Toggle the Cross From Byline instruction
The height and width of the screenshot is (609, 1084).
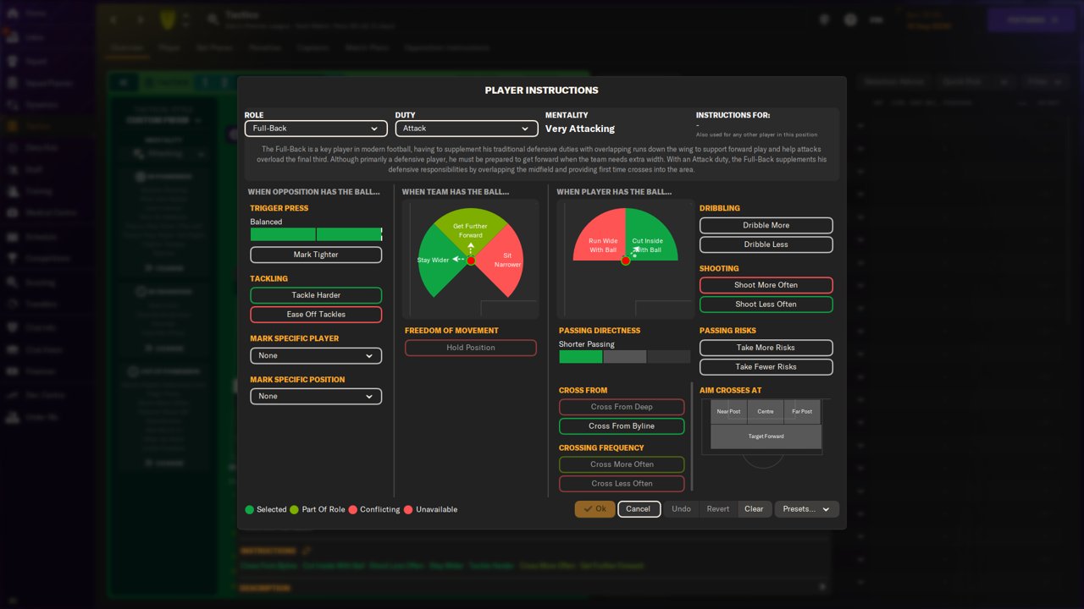pos(622,426)
